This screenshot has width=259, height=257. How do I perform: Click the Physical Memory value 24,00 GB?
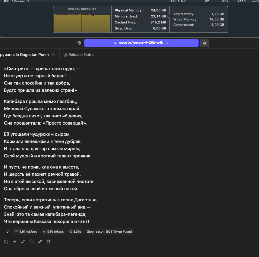point(158,10)
